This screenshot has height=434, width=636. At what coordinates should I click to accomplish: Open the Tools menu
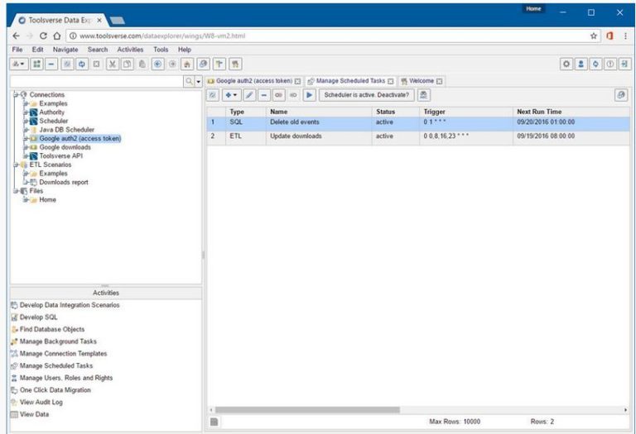coord(161,50)
